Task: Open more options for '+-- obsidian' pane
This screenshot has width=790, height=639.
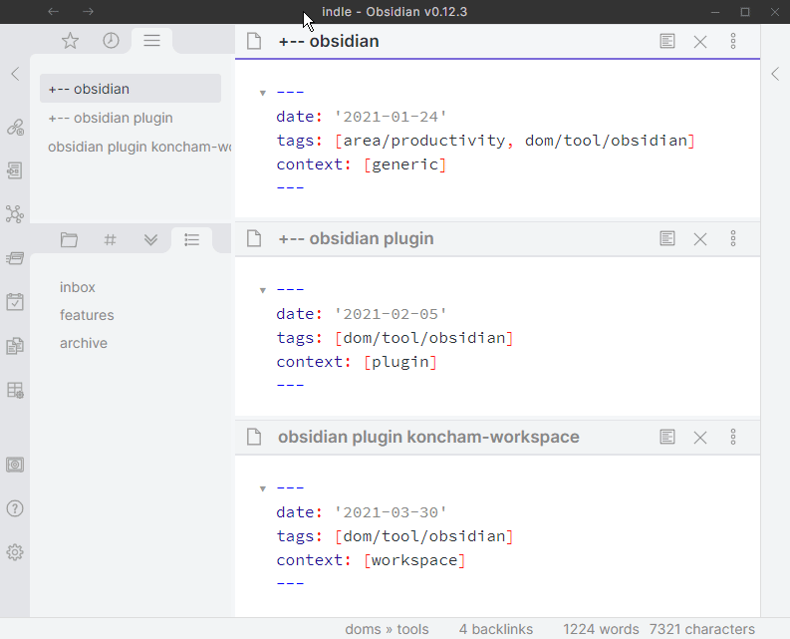Action: [733, 41]
